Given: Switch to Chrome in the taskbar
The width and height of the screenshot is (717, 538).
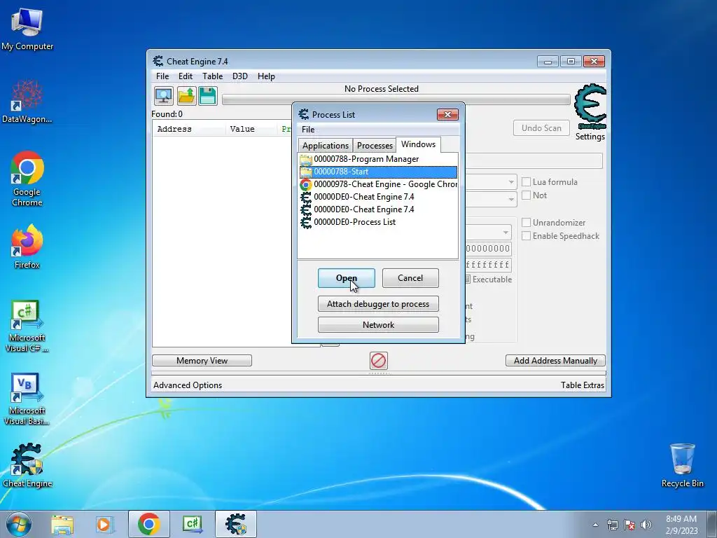Looking at the screenshot, I should tap(148, 524).
